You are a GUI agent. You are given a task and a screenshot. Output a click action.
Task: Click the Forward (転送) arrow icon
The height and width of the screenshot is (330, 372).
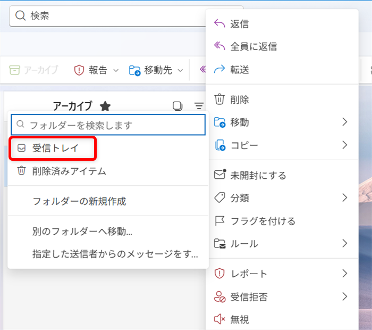[219, 69]
